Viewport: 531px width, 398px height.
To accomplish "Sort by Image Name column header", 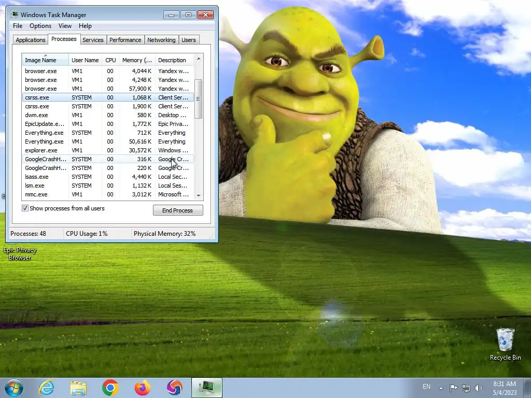I will [x=46, y=60].
